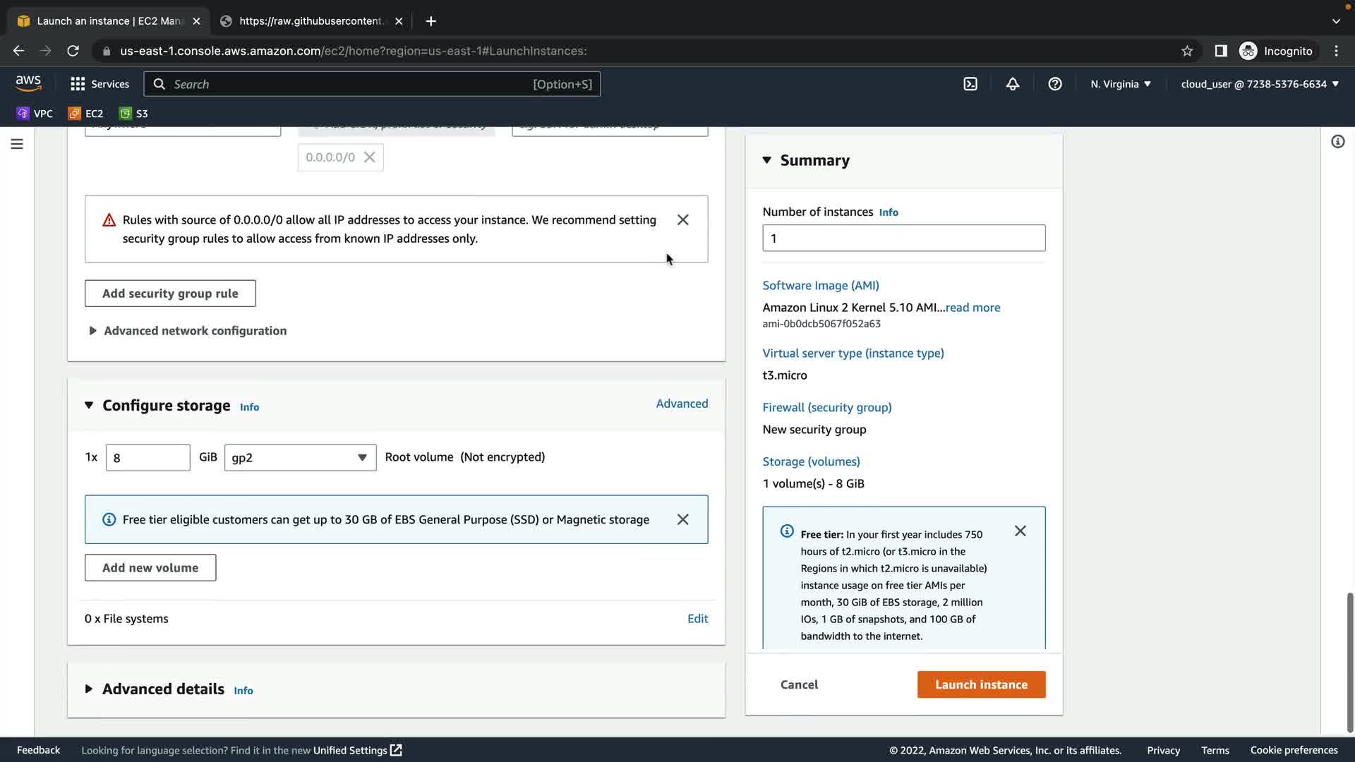Open the left hamburger navigation menu

coord(17,144)
